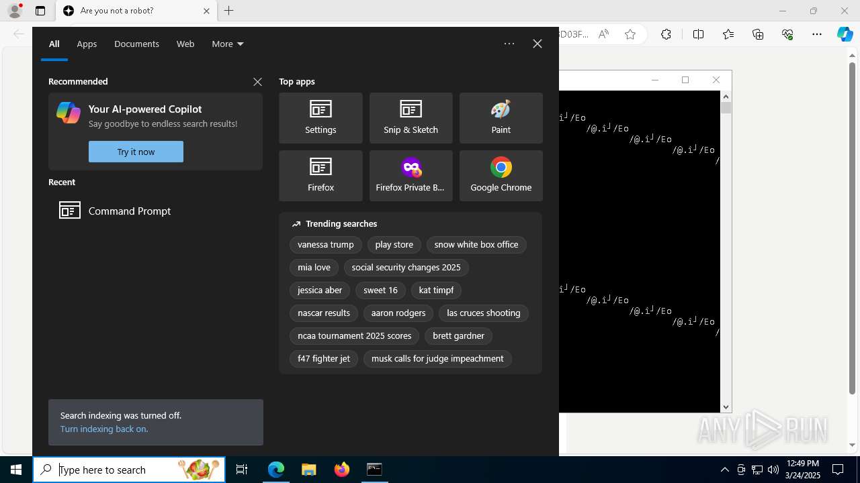Select 'brett gardner' trending chip
Screen dimensions: 860x483
[x=459, y=336]
